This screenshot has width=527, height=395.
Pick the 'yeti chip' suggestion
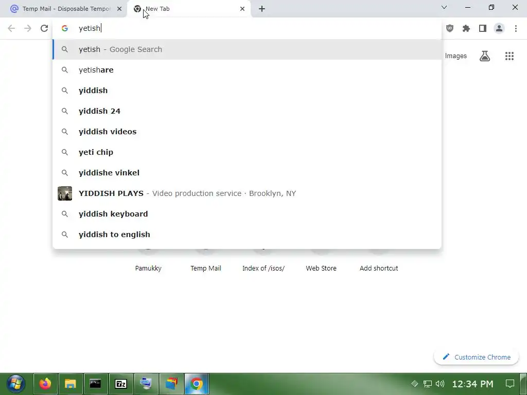[x=247, y=152]
